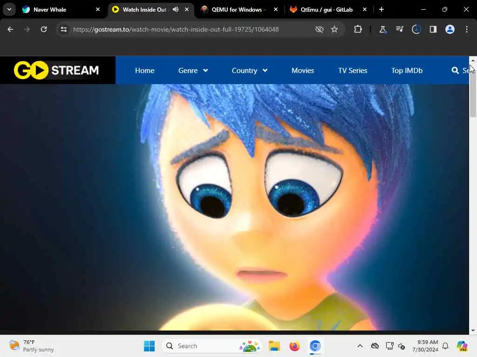The image size is (477, 357).
Task: Open the Top IMDb nav link
Action: pyautogui.click(x=407, y=71)
